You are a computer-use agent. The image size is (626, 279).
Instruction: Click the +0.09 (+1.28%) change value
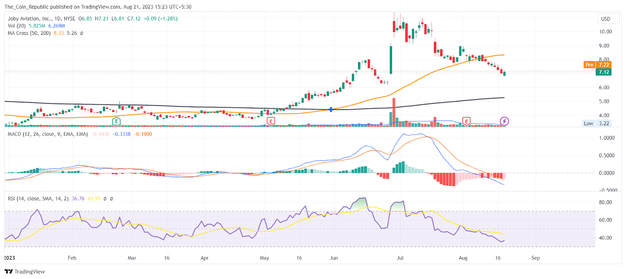pos(160,18)
